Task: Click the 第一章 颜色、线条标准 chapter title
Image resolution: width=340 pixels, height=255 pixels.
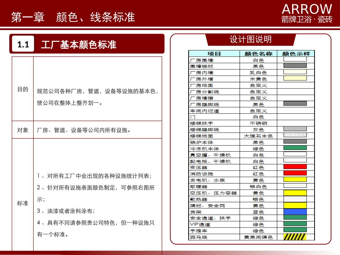Action: click(73, 17)
